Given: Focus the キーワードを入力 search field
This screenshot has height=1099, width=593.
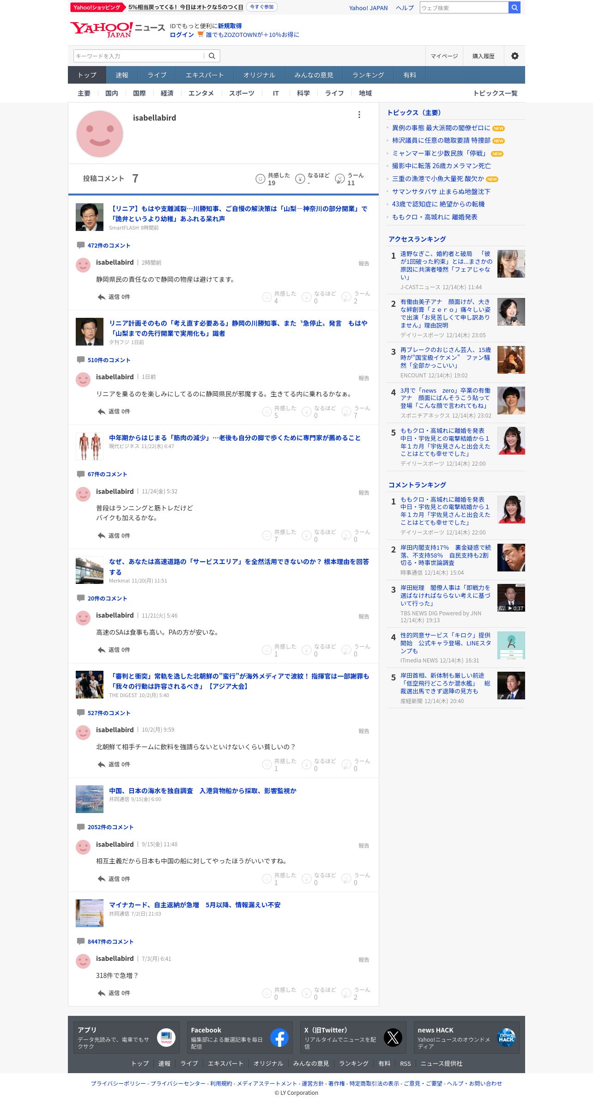Looking at the screenshot, I should [x=139, y=56].
